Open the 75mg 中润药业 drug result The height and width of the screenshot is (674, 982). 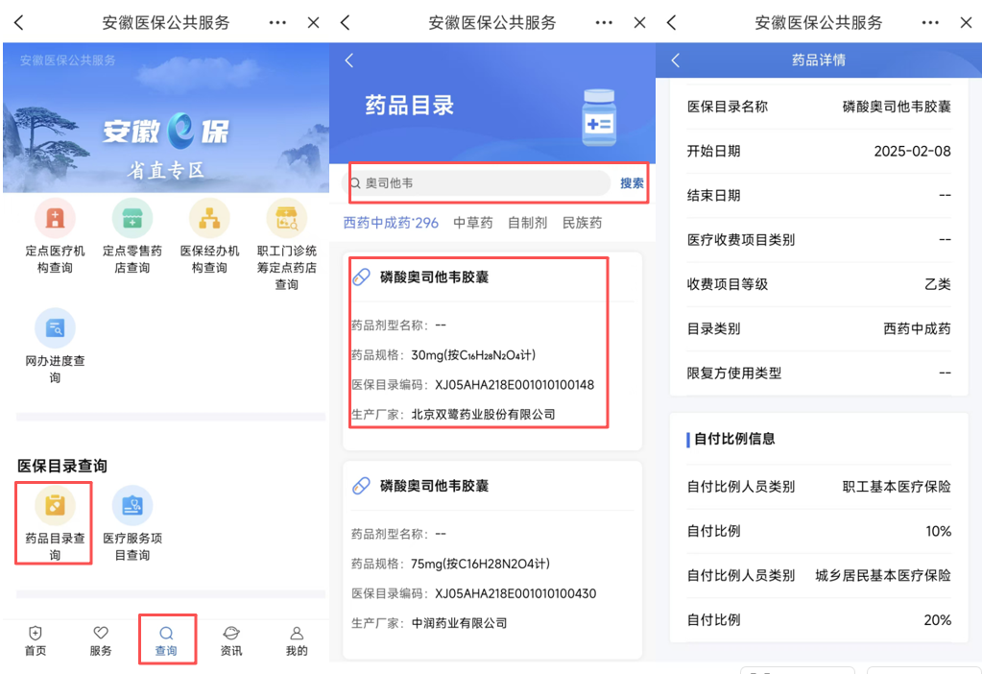(491, 557)
